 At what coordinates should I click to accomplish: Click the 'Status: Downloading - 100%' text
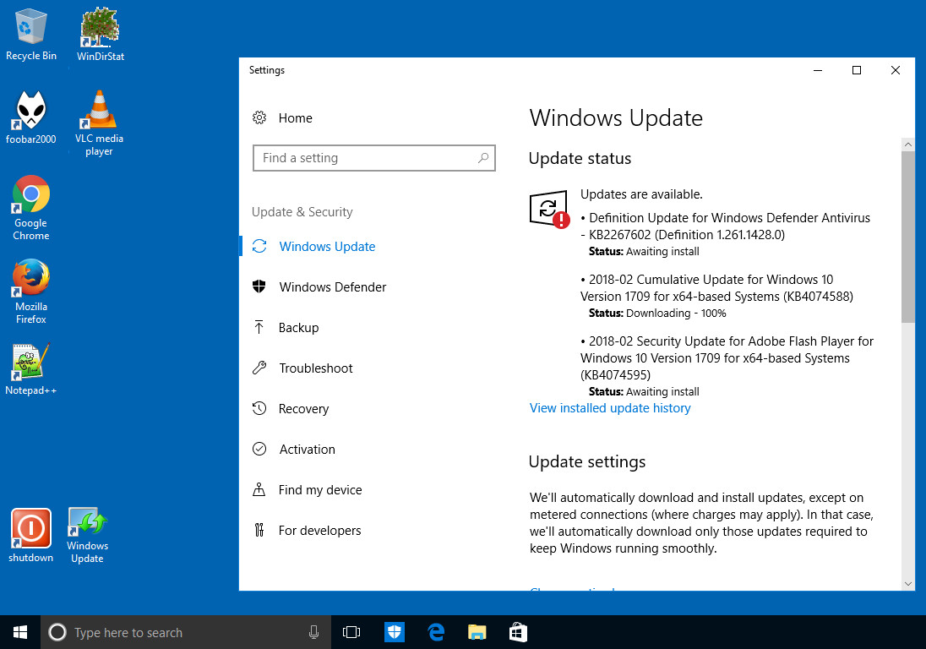click(657, 313)
